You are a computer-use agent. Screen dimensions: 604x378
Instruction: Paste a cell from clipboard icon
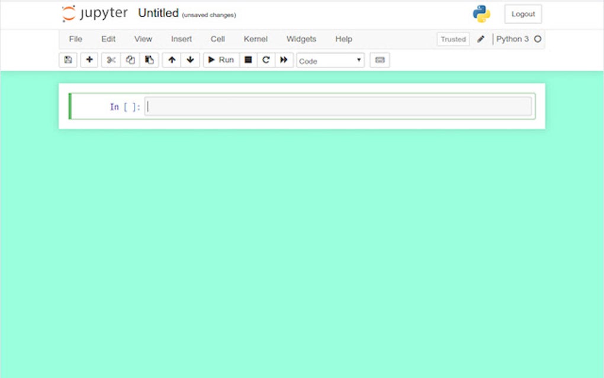[149, 59]
